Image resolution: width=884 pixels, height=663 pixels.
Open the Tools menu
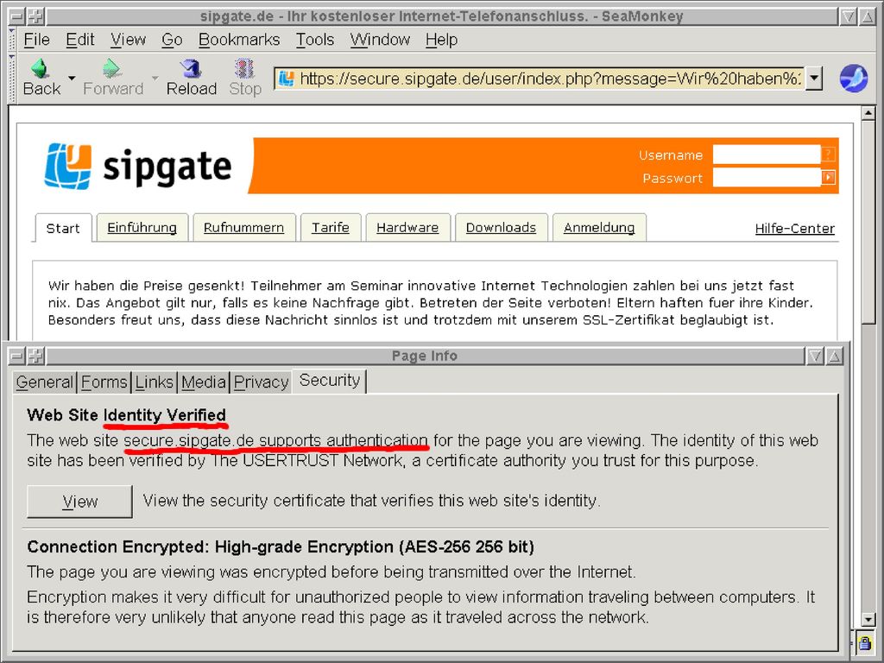coord(315,40)
